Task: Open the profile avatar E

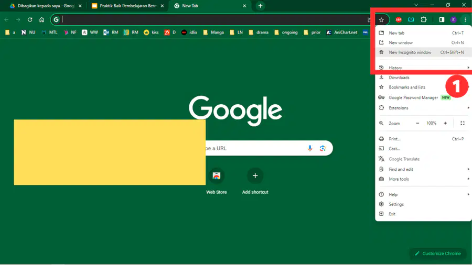Action: 453,20
